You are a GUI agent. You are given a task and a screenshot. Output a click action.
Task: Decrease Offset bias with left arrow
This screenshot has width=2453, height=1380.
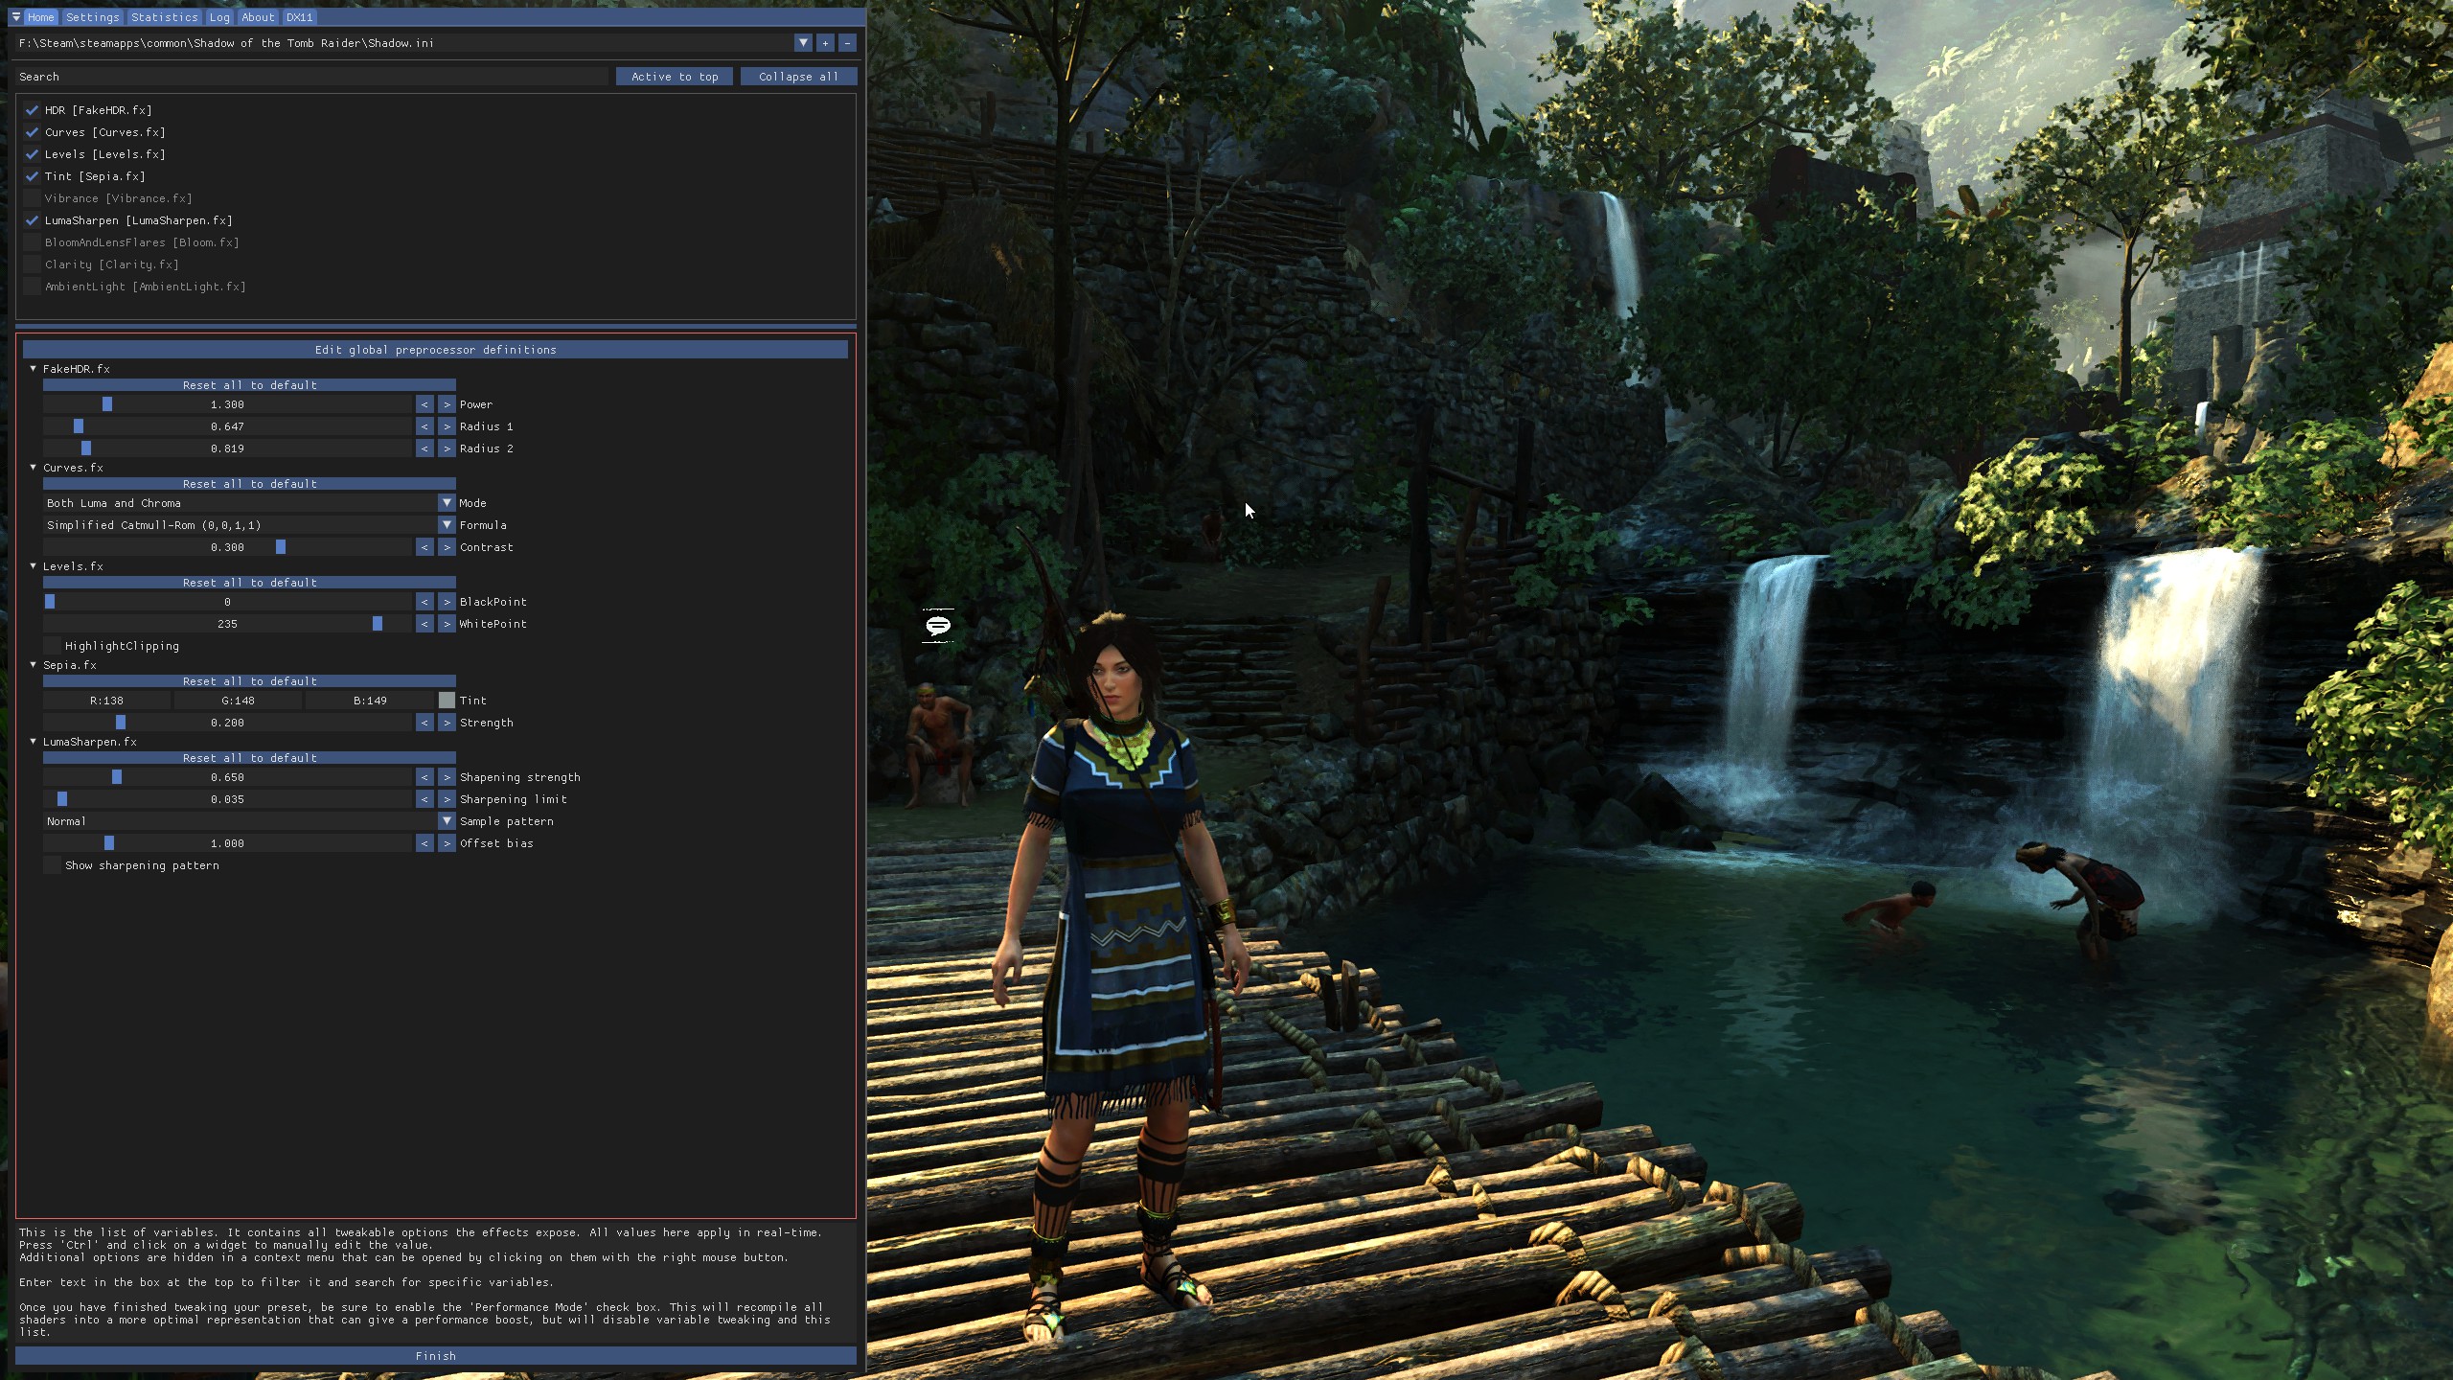click(424, 843)
